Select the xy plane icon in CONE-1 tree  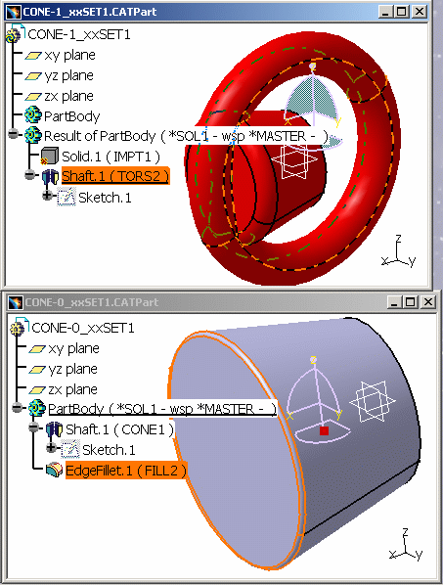[x=33, y=56]
